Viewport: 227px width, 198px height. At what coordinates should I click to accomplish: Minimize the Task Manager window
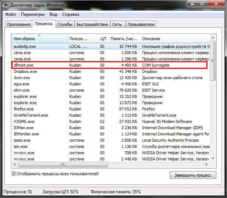coord(192,3)
